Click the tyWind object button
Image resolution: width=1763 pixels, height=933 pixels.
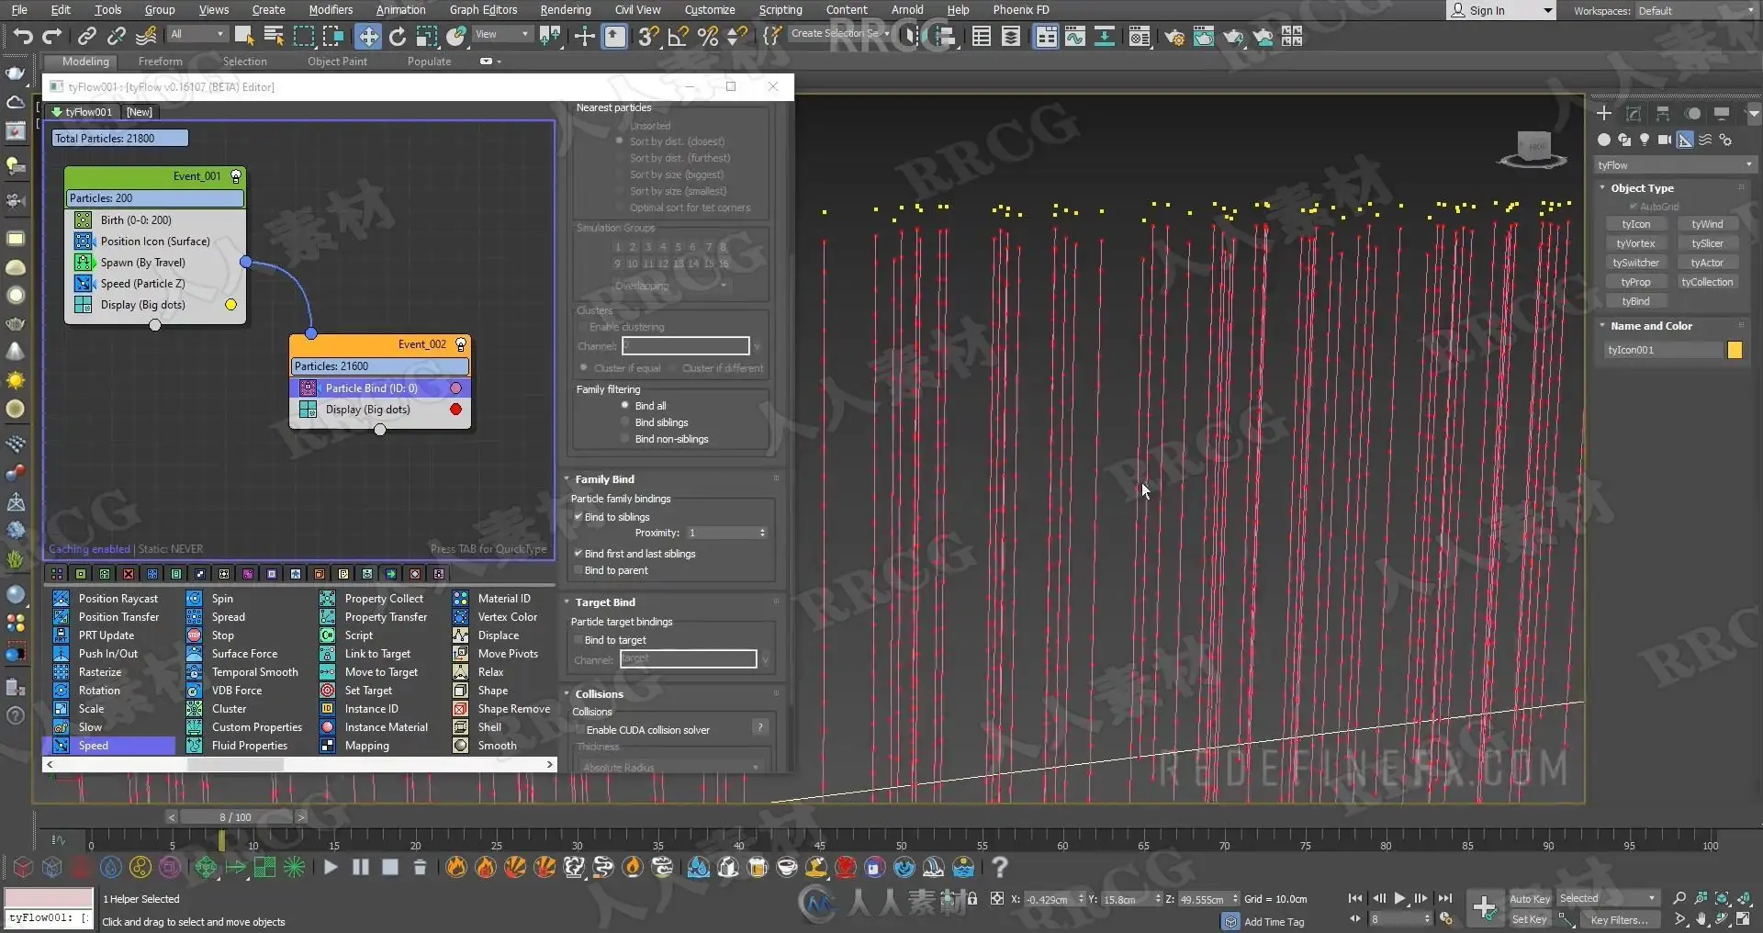(x=1707, y=224)
